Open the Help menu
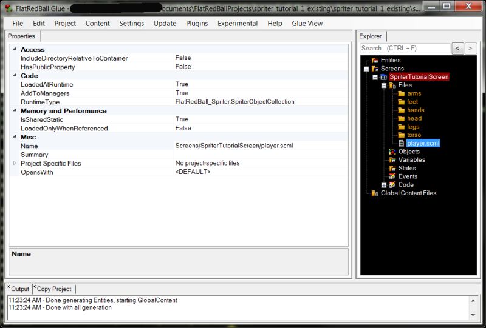Screen dimensions: 486x328 tap(275, 24)
